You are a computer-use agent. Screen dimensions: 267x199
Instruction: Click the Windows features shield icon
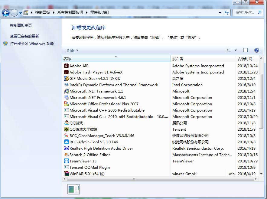click(5, 44)
